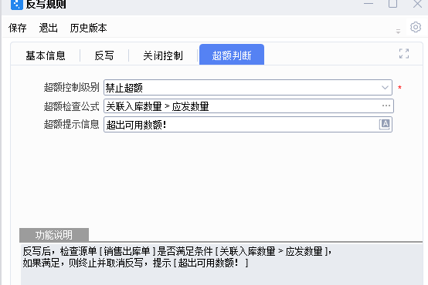The width and height of the screenshot is (428, 285).
Task: Expand the toolbar overflow arrow
Action: 398,32
